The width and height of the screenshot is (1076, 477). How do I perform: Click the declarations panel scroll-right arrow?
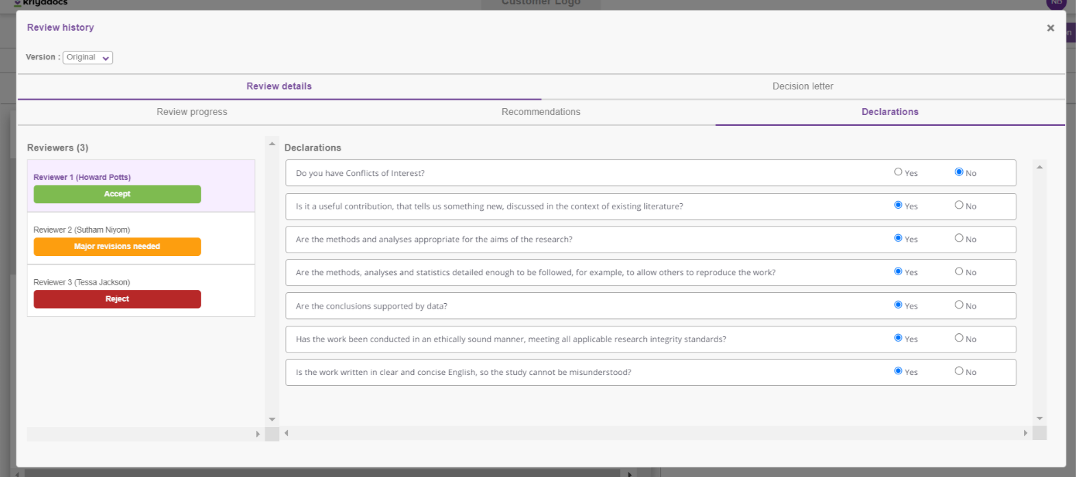tap(1025, 433)
